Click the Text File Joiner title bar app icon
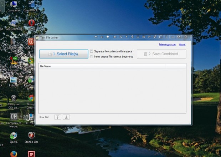Screen dimensions: 221x157 [x=37, y=37]
